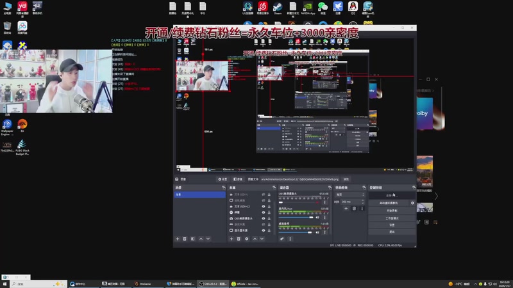513x288 pixels.
Task: Open the transition type dropdown
Action: pyautogui.click(x=349, y=195)
